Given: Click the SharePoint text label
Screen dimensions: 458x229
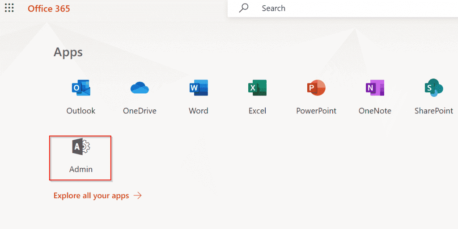Looking at the screenshot, I should [434, 111].
